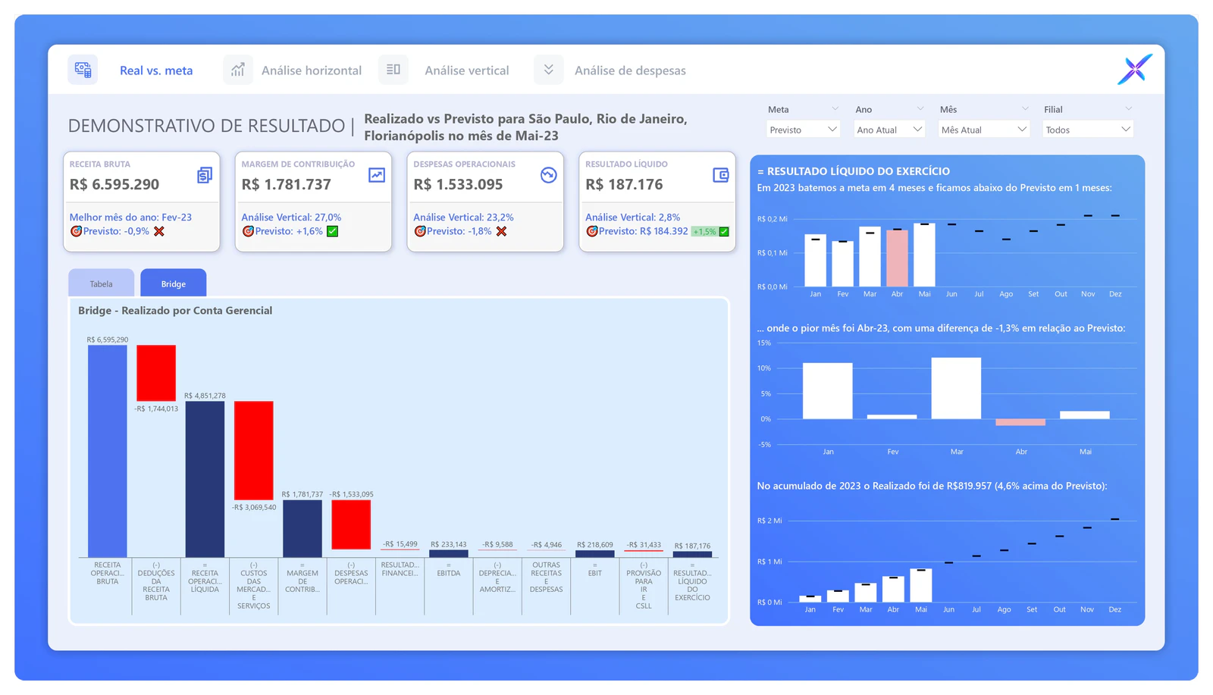The image size is (1213, 695).
Task: Click the Análise Vertical: 27,0% text
Action: [291, 218]
